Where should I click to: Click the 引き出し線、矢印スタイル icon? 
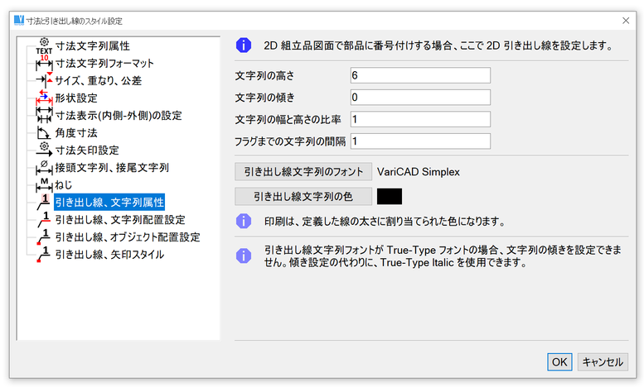[x=44, y=255]
